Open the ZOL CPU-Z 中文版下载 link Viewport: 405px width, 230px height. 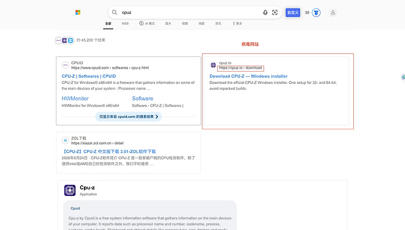click(x=109, y=151)
